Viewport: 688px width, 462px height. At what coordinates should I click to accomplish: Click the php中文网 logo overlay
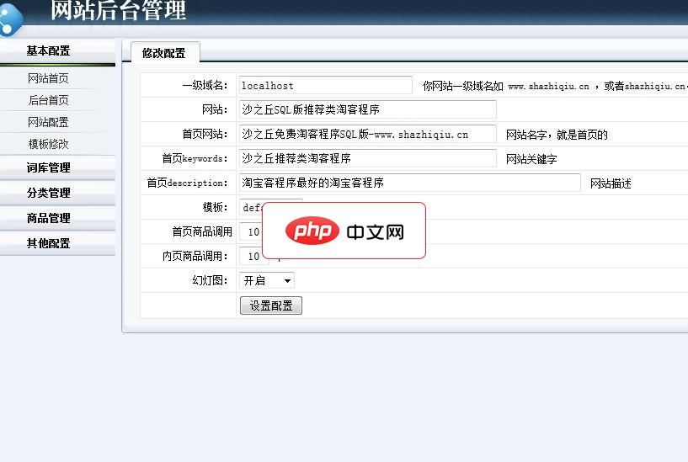344,231
